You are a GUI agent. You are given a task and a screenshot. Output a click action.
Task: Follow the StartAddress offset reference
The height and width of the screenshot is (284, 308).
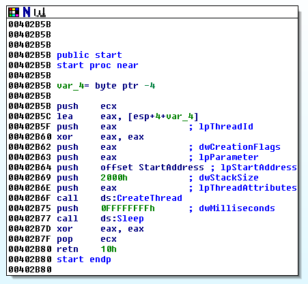click(171, 168)
